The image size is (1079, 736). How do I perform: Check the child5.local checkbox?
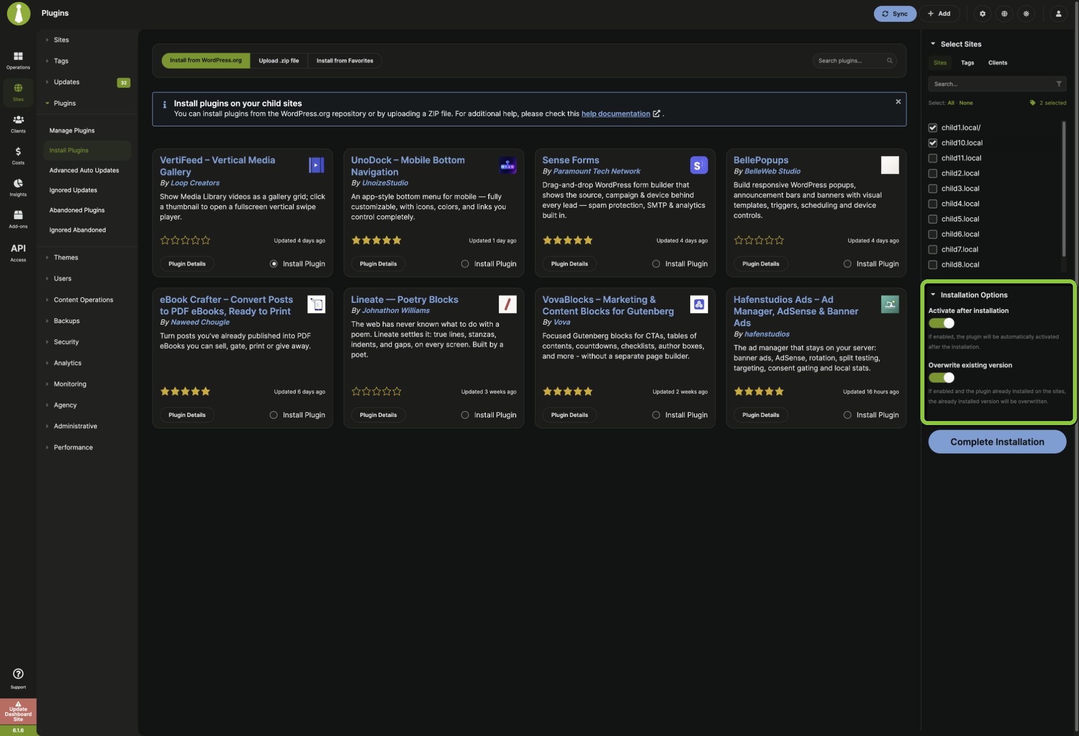click(x=933, y=219)
